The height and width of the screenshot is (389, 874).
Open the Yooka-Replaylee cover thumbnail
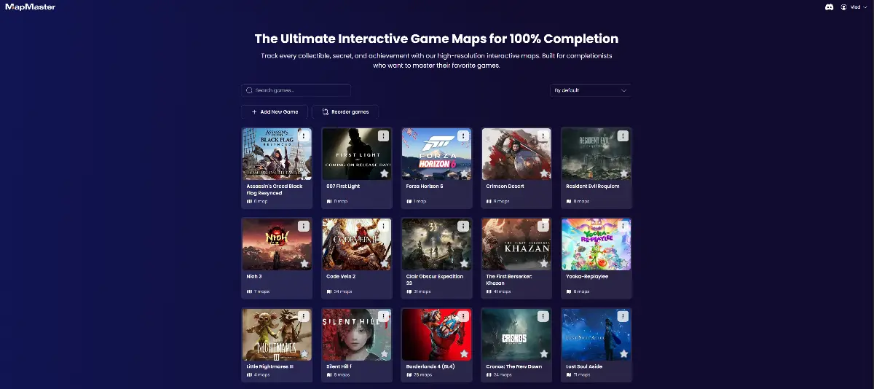[597, 245]
